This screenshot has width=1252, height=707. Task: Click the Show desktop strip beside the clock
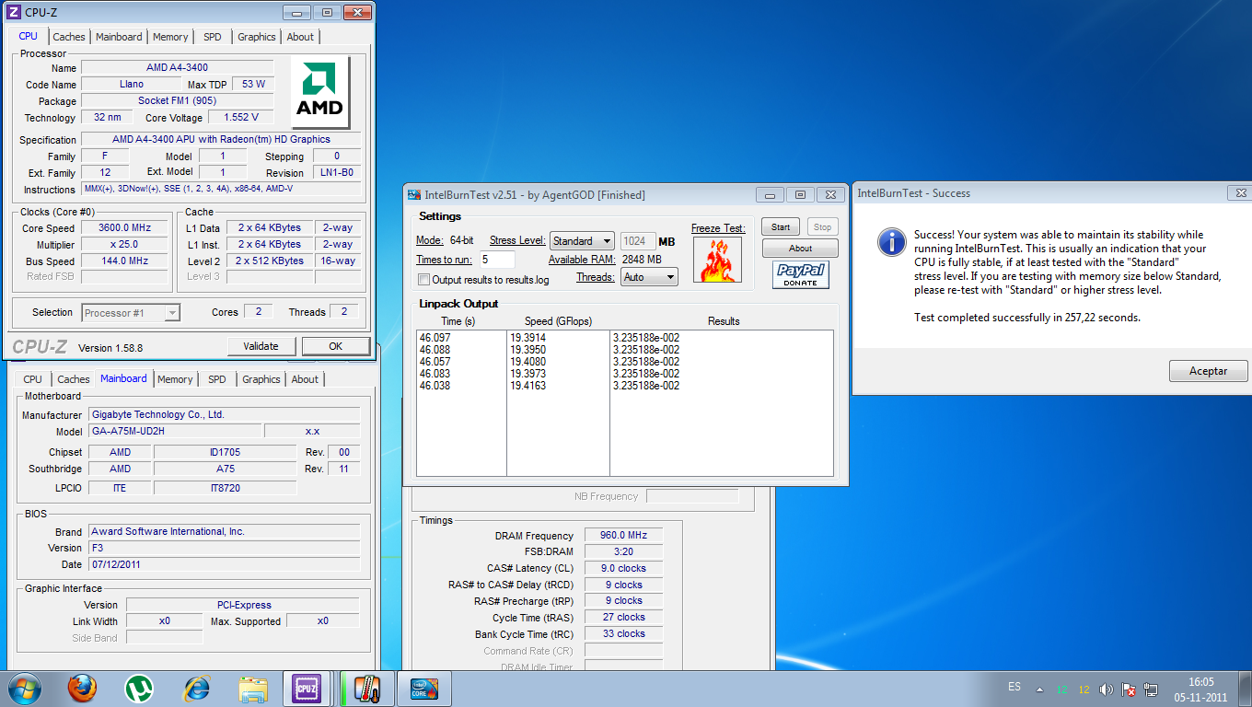(1245, 689)
